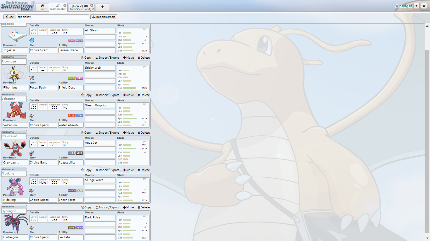
Task: Edit the Steam Eruption move field
Action: pyautogui.click(x=100, y=105)
